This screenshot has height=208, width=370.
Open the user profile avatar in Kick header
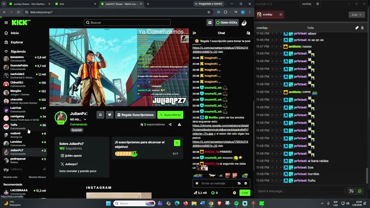coord(244,23)
